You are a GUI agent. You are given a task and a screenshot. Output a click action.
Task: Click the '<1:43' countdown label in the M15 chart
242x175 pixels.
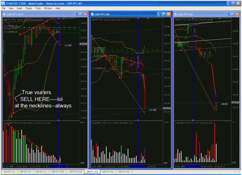[68, 45]
